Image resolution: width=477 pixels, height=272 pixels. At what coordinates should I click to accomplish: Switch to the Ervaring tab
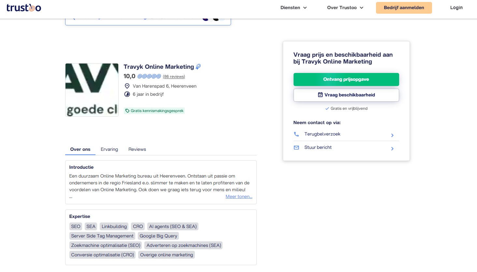click(109, 149)
